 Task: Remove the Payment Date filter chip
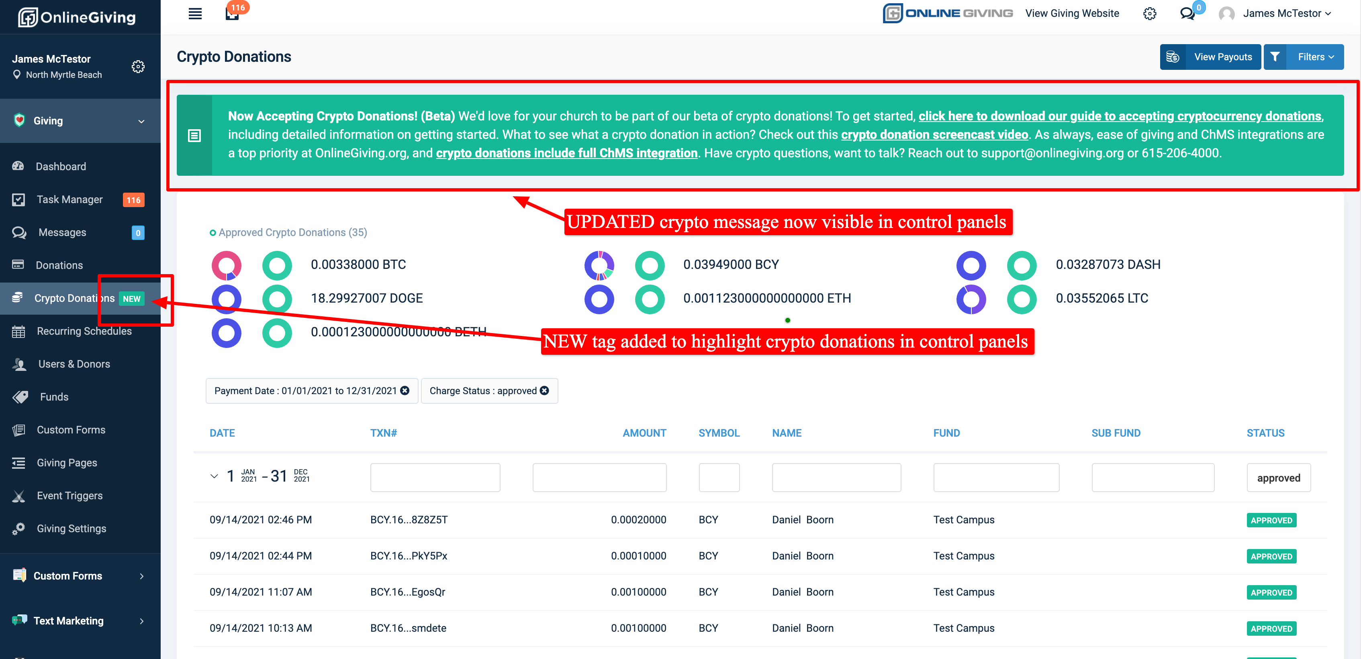click(405, 391)
